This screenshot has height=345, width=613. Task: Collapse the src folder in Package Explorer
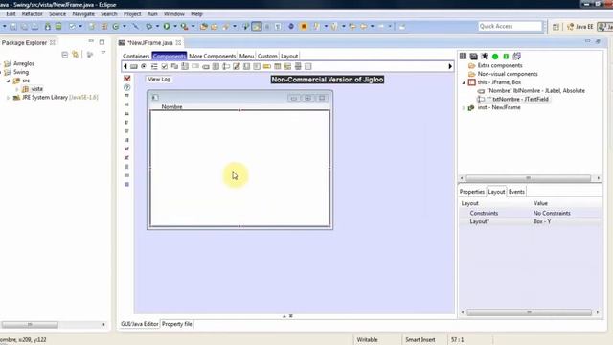point(9,80)
